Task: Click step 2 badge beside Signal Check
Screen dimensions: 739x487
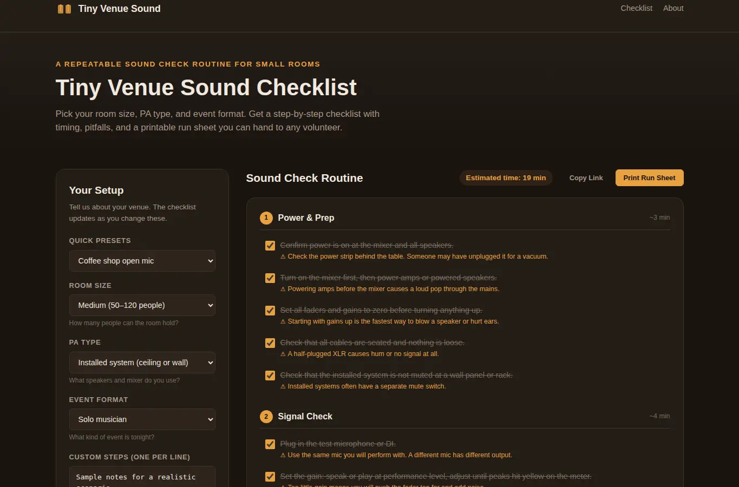Action: (266, 416)
